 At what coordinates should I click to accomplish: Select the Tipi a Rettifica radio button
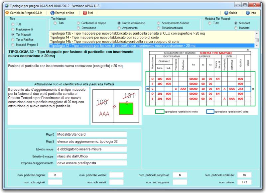pos(13,40)
